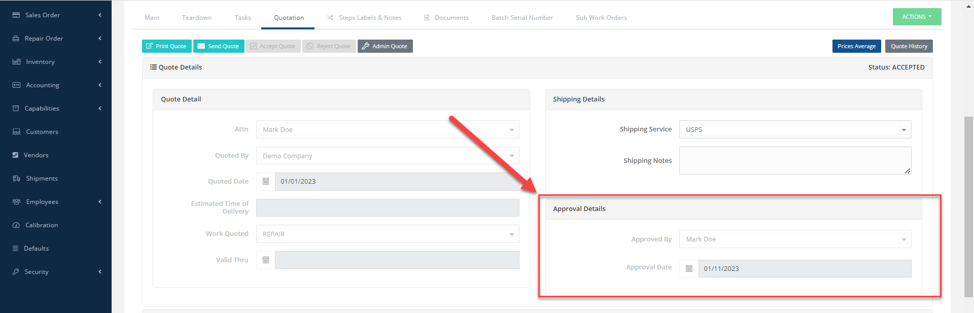Click the Shipping Details heading

coord(579,99)
